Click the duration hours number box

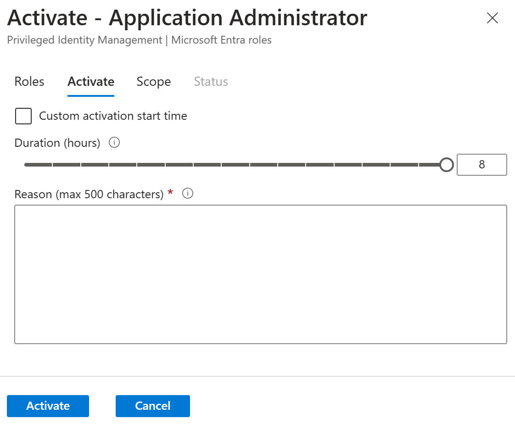tap(481, 165)
